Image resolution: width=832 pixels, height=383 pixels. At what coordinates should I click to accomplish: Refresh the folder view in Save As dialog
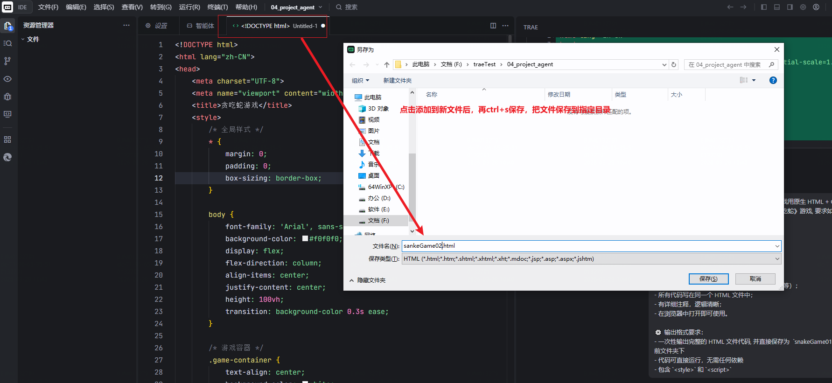point(674,64)
